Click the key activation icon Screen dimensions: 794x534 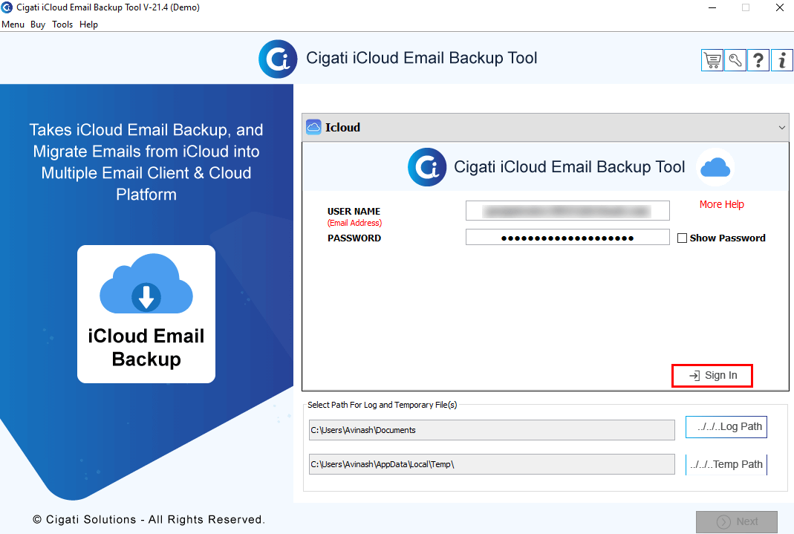click(735, 60)
